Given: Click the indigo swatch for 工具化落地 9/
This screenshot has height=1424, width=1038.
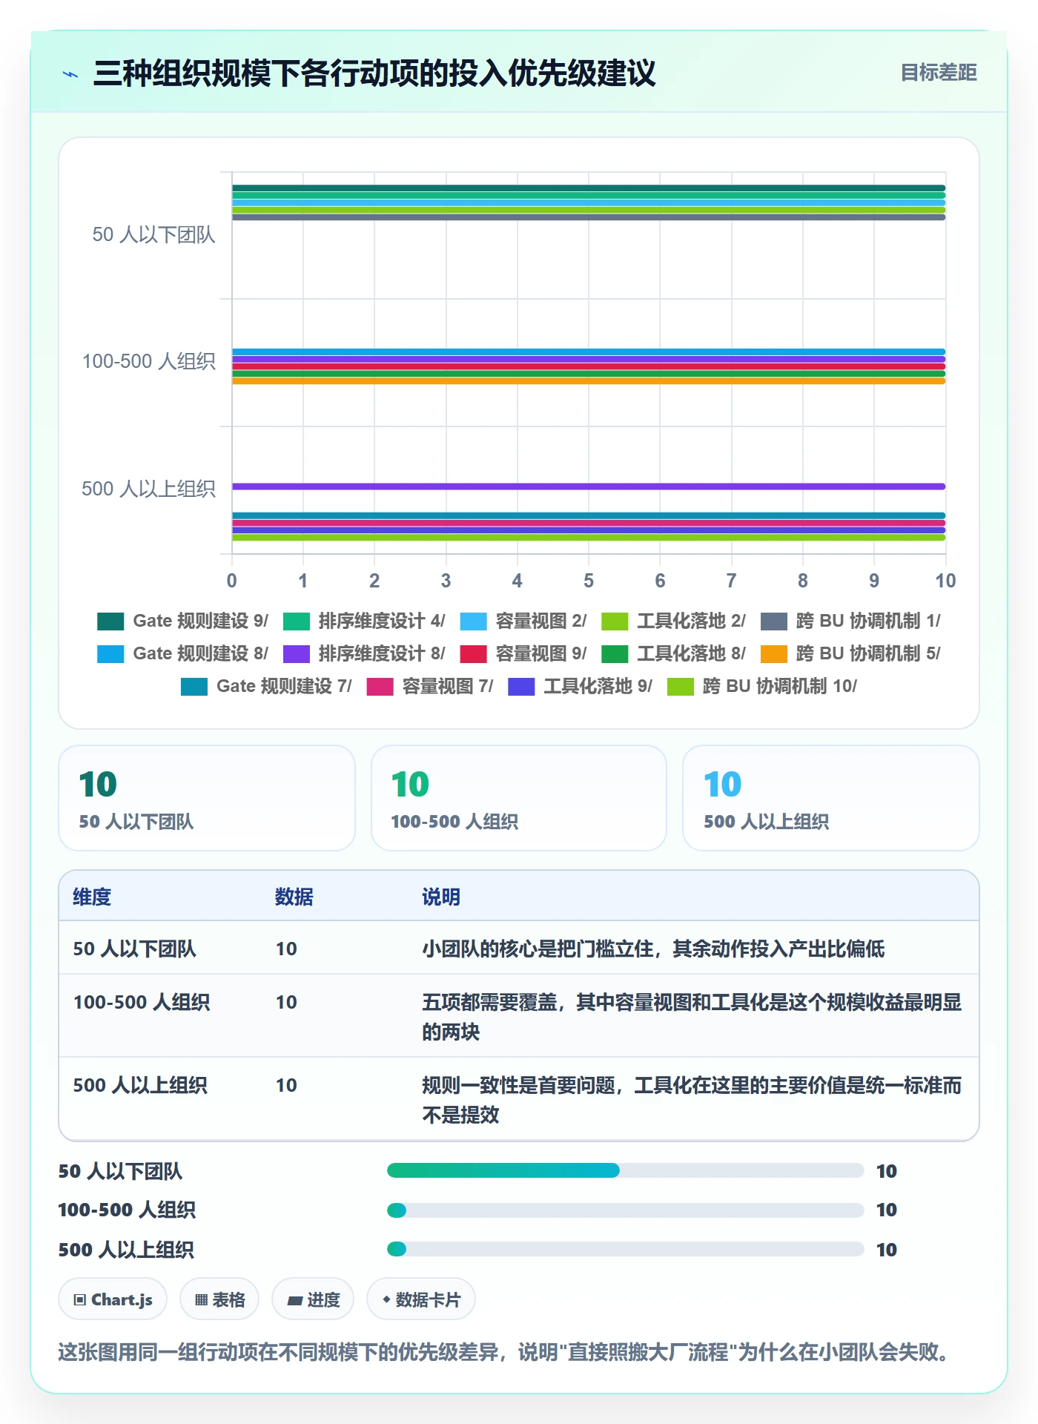Looking at the screenshot, I should coord(521,686).
